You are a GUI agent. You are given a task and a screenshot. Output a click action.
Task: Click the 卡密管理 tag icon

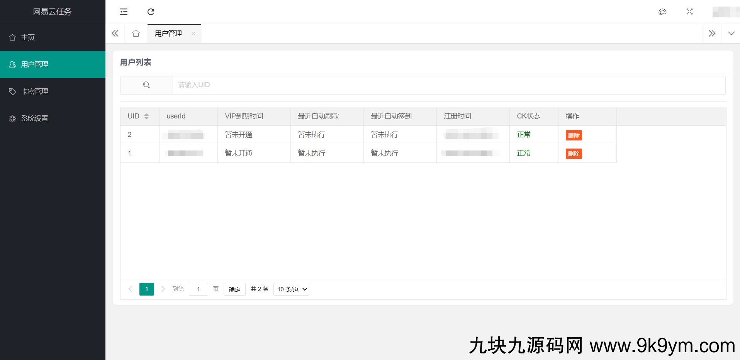pyautogui.click(x=12, y=91)
